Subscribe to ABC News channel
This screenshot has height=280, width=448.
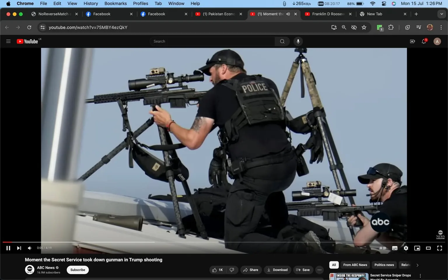(x=78, y=270)
